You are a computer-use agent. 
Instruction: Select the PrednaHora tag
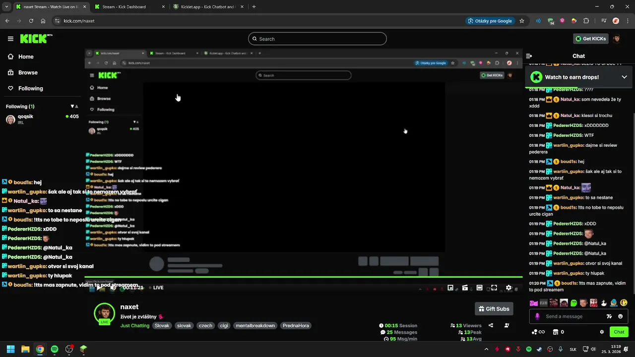[296, 326]
